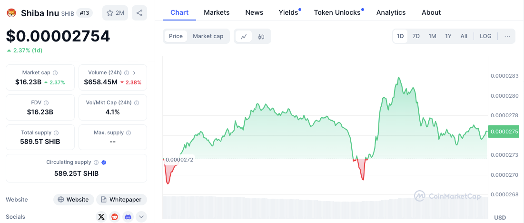The image size is (524, 223).
Task: Expand more socials chevron
Action: 141,217
